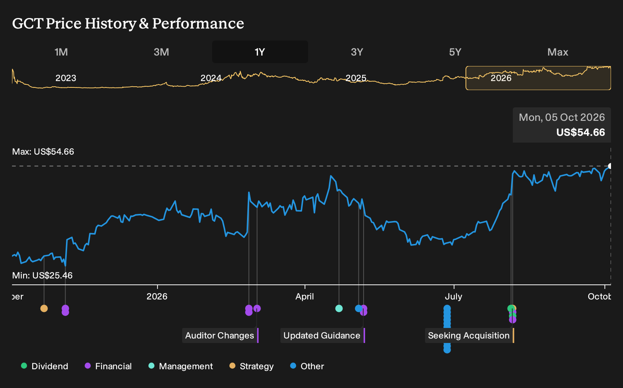The height and width of the screenshot is (388, 623).
Task: Click the single purple marker above Auditor Changes
Action: [257, 308]
